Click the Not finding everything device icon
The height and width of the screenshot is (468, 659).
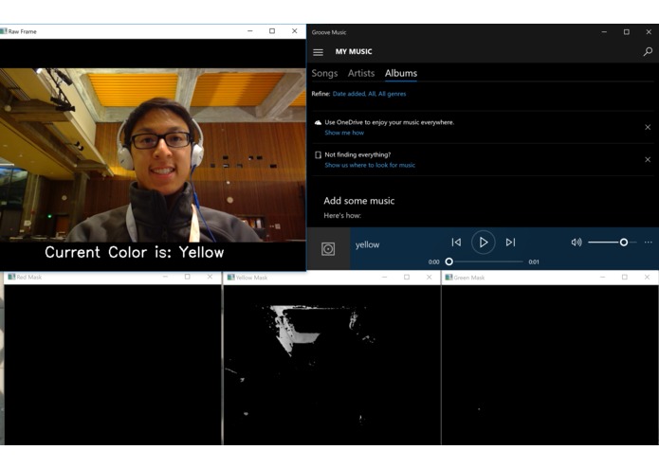tap(318, 154)
